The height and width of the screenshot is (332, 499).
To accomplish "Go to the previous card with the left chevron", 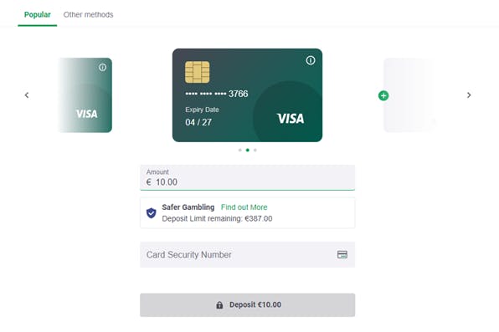I will coord(27,95).
